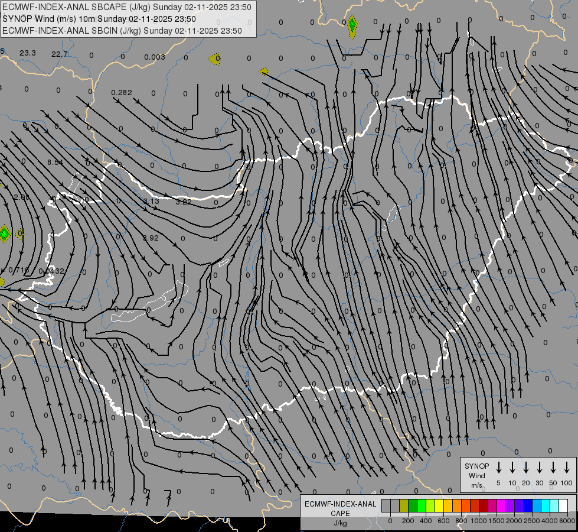This screenshot has height=532, width=578.
Task: Click the SYNOP Wind 10m title line
Action: point(99,19)
